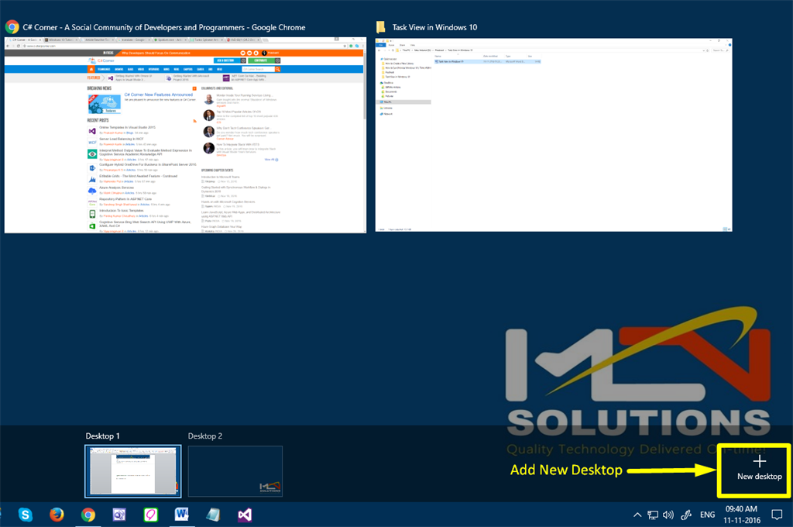Switch to Microsoft Word on the taskbar
Viewport: 793px width, 527px height.
pyautogui.click(x=181, y=515)
